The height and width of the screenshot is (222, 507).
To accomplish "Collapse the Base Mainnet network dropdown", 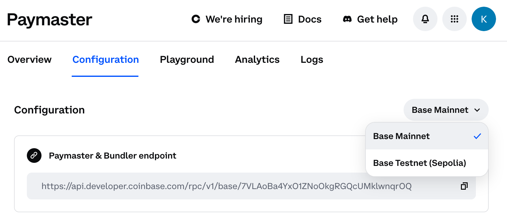I will (446, 110).
